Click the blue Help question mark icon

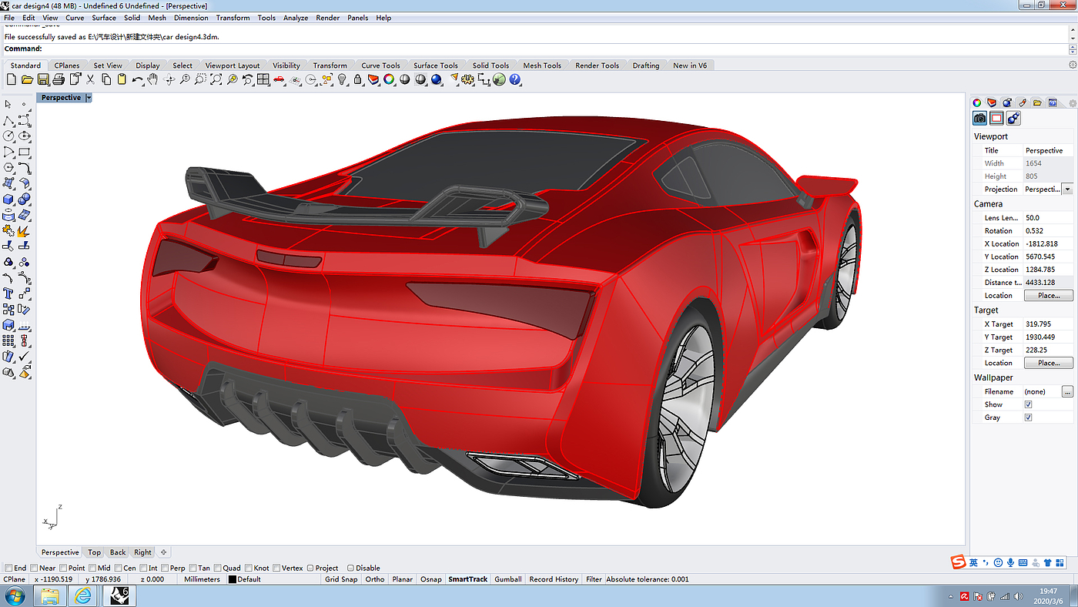(515, 79)
